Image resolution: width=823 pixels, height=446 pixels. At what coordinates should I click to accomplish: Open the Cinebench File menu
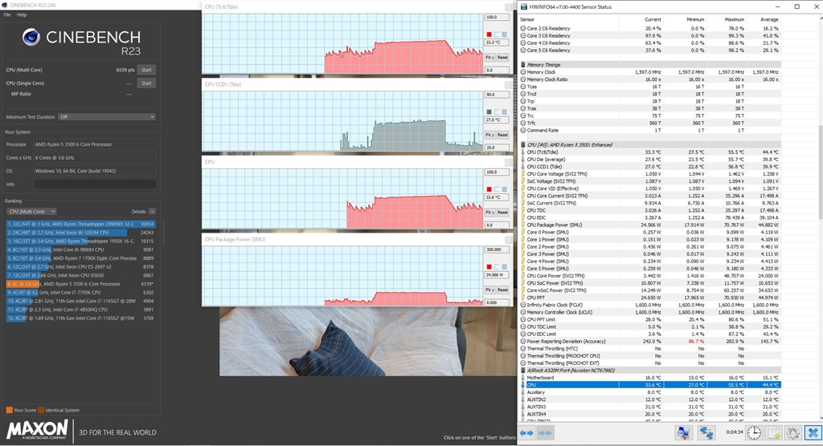[6, 14]
